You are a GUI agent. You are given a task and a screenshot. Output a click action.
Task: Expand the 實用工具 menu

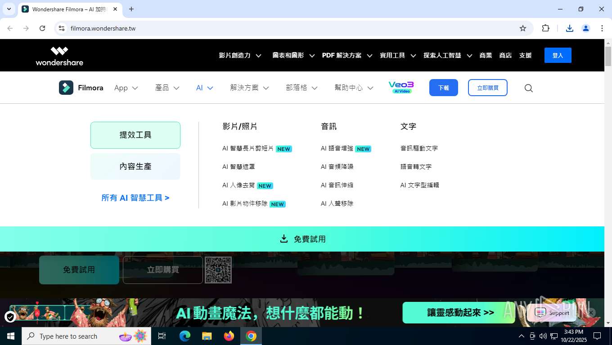tap(398, 55)
